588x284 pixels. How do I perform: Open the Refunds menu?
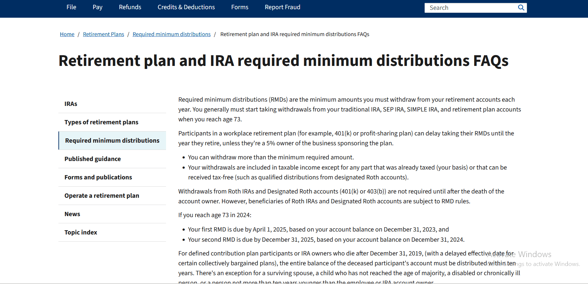click(130, 7)
